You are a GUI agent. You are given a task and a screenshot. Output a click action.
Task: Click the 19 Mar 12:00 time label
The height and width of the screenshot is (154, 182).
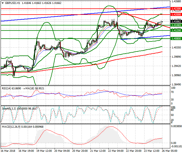(x=44, y=151)
